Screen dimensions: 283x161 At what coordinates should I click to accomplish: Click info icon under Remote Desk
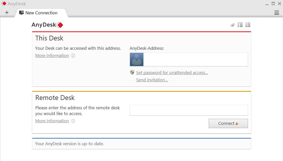[73, 121]
